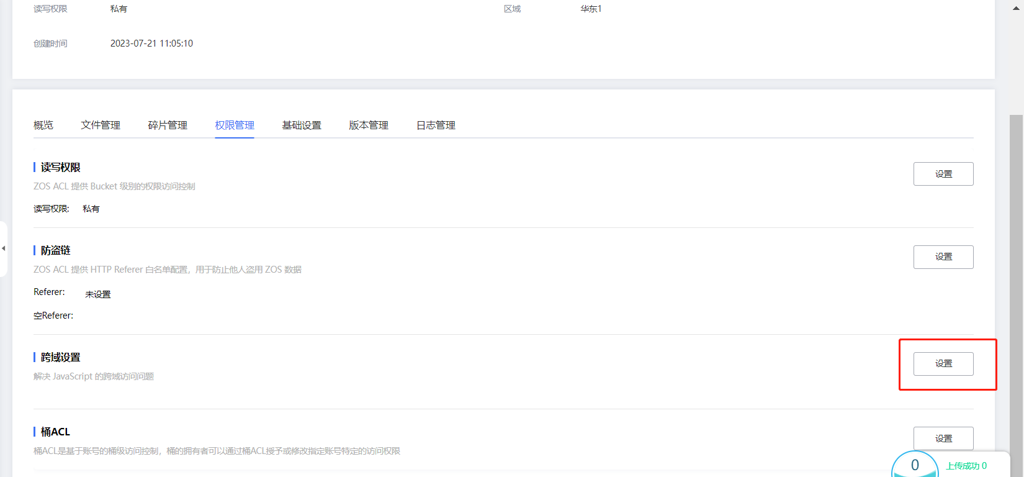Image resolution: width=1024 pixels, height=477 pixels.
Task: Click the 未设置 Referer value
Action: [98, 294]
